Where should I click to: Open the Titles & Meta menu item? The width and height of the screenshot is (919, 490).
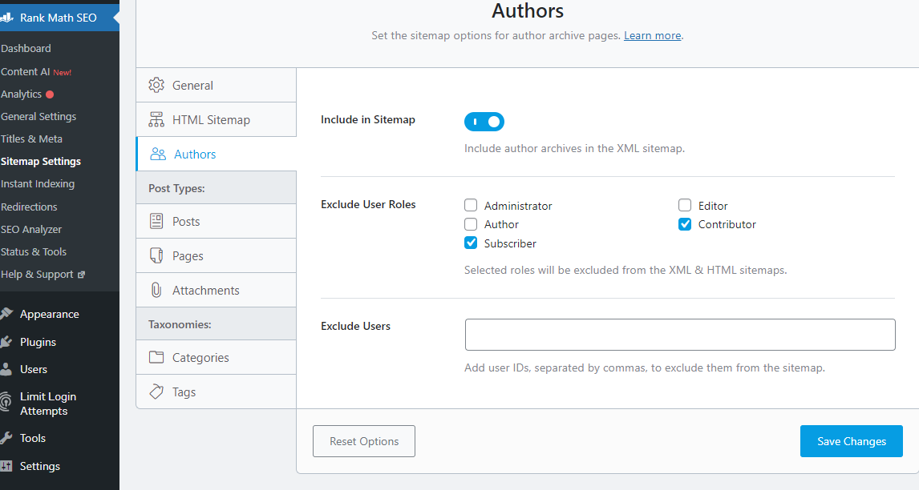coord(33,139)
